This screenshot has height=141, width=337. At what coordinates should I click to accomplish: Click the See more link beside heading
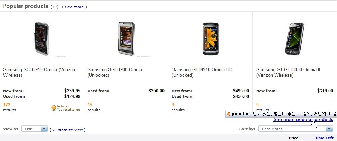pos(74,7)
